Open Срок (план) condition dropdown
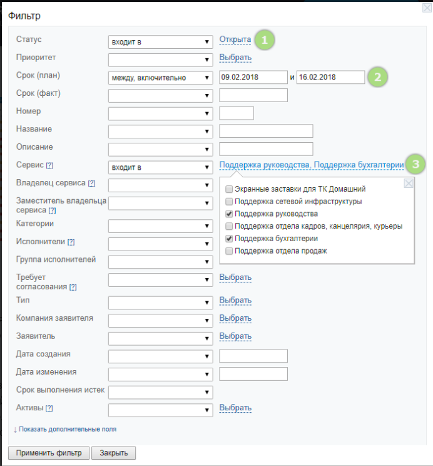Screen dimensions: 433x466 point(160,78)
